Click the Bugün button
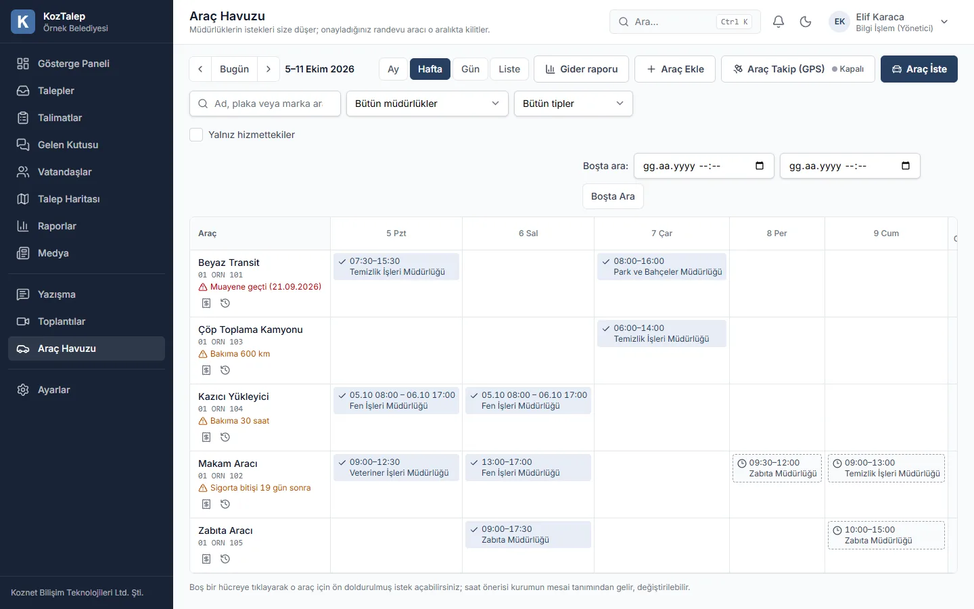 click(x=235, y=69)
